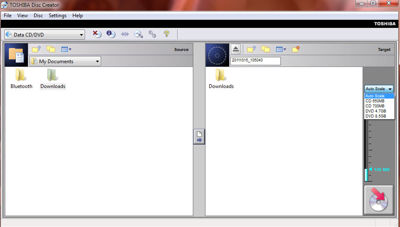Click the disc capacity gauge bar
Screen dimensions: 400x227
point(366,150)
